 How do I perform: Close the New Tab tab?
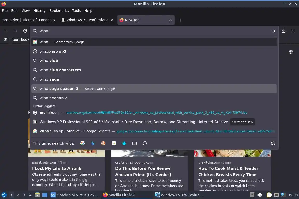point(171,20)
